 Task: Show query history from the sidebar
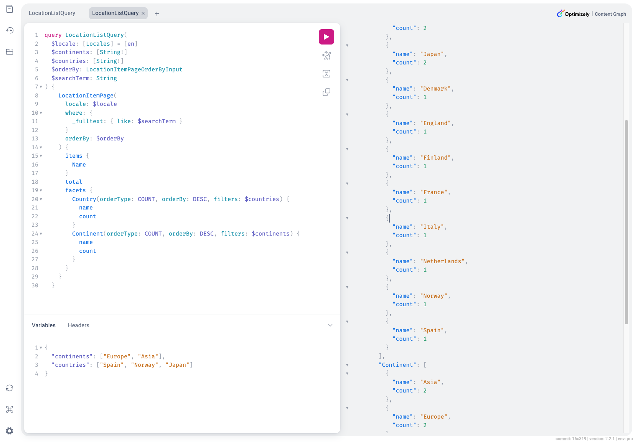pos(10,30)
